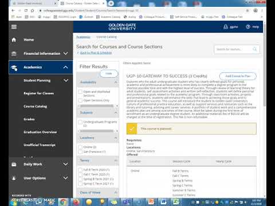The width and height of the screenshot is (275, 206).
Task: Check the Online location filter
Action: [x=80, y=147]
